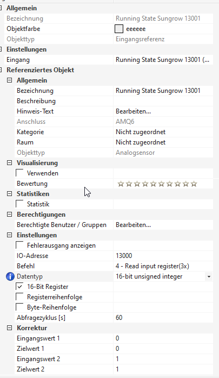Select the Objektfarbe value eeeeee
This screenshot has height=378, width=219.
[x=136, y=29]
